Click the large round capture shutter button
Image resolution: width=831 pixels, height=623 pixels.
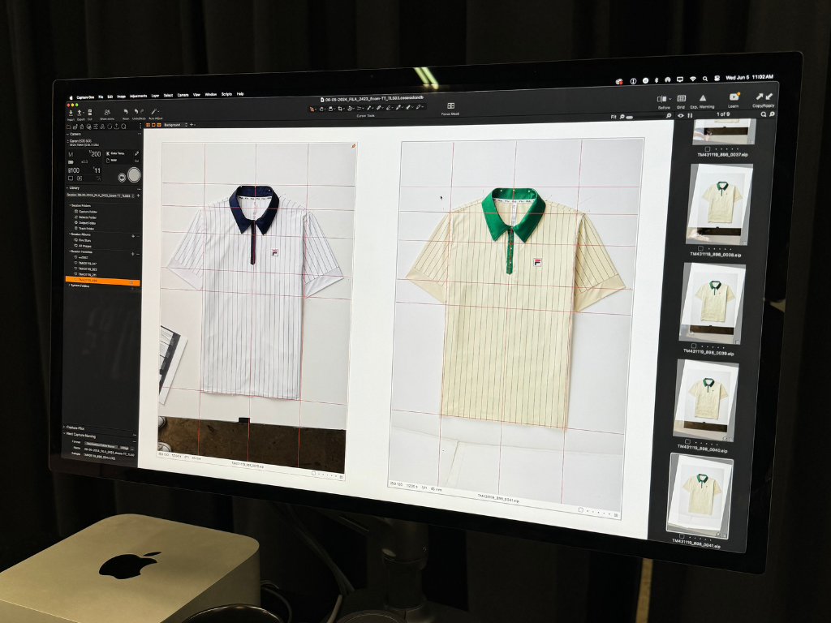pyautogui.click(x=134, y=175)
